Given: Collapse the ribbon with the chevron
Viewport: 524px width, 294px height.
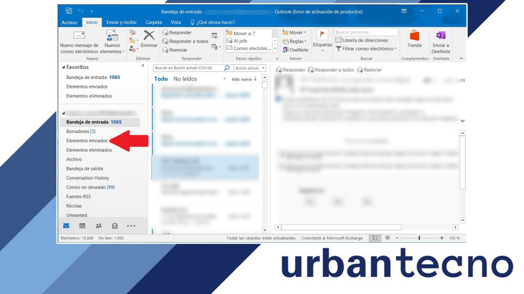Looking at the screenshot, I should (461, 58).
